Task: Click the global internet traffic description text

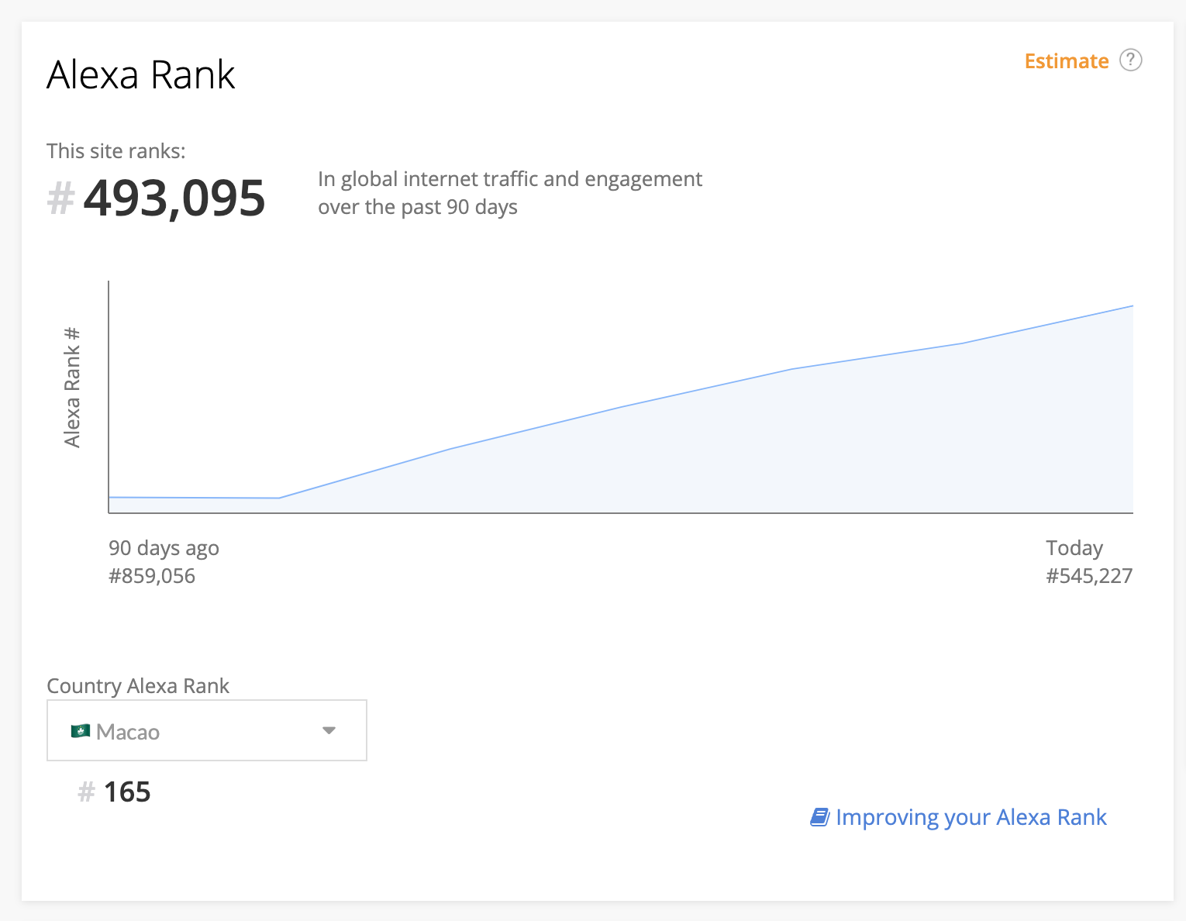Action: [x=509, y=193]
